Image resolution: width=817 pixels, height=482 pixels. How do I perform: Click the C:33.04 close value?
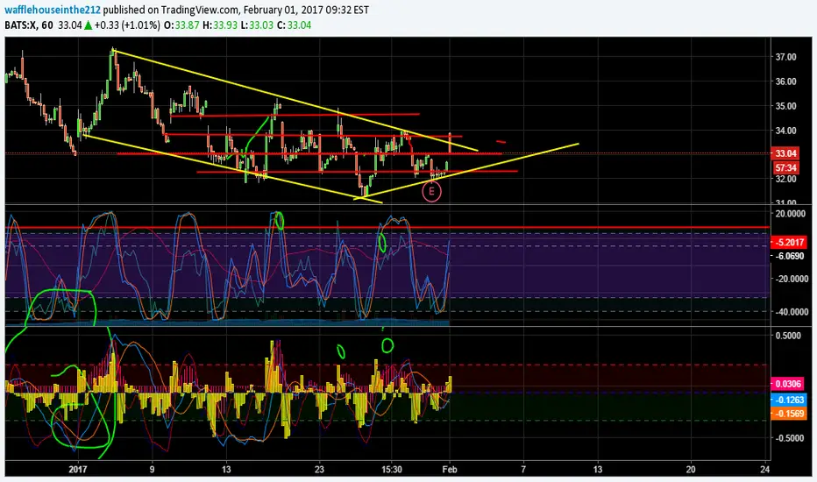(x=294, y=25)
